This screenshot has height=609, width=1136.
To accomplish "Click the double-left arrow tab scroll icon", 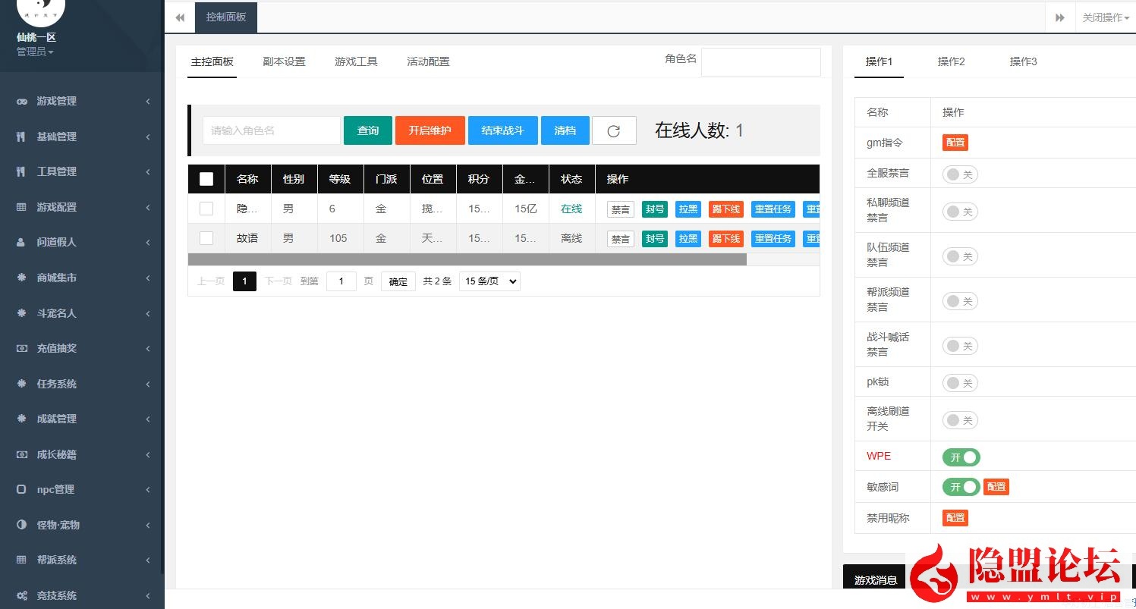I will 180,17.
